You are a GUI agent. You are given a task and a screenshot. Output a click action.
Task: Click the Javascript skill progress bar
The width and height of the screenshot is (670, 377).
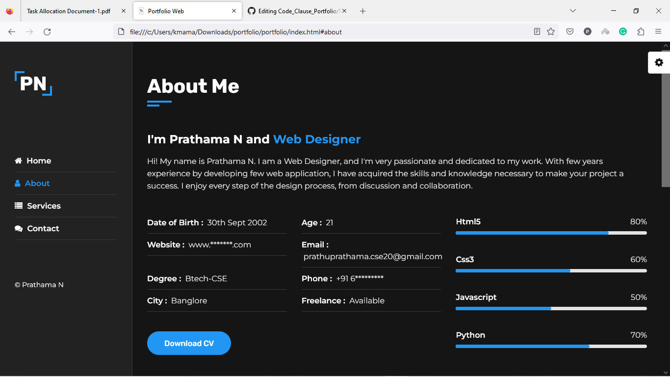point(551,308)
